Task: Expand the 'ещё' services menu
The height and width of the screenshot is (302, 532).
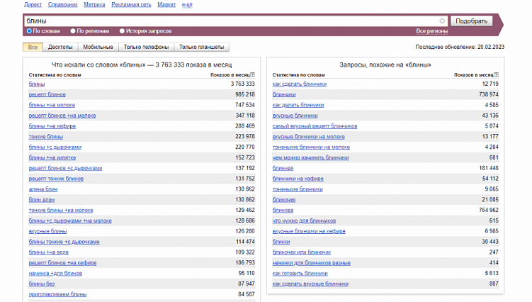Action: (x=187, y=4)
